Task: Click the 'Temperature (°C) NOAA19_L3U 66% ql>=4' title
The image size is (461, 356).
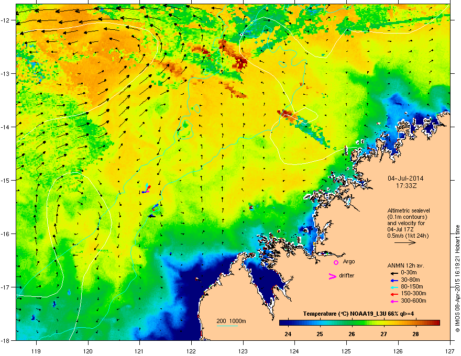Action: point(358,314)
